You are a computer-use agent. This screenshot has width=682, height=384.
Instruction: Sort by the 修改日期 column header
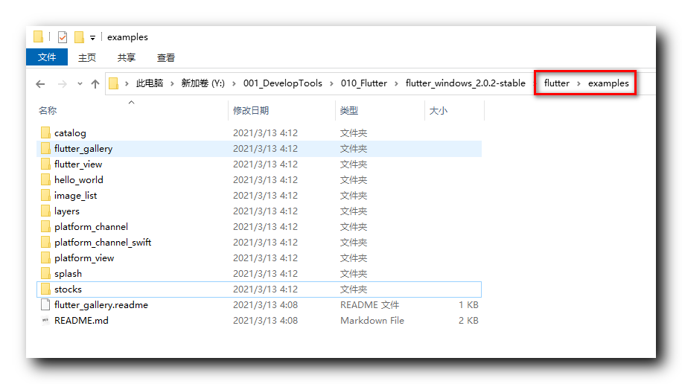pos(251,110)
